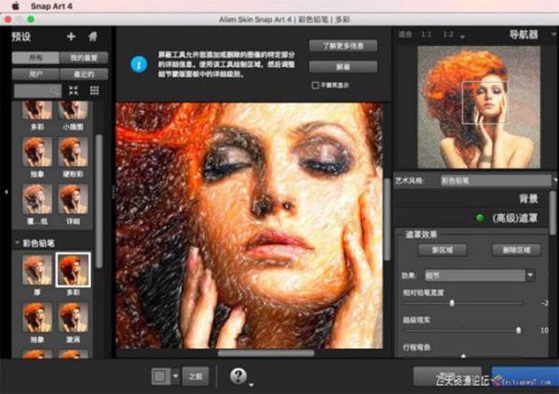The image size is (559, 394).
Task: Select the 所有 presets tab
Action: (x=31, y=58)
